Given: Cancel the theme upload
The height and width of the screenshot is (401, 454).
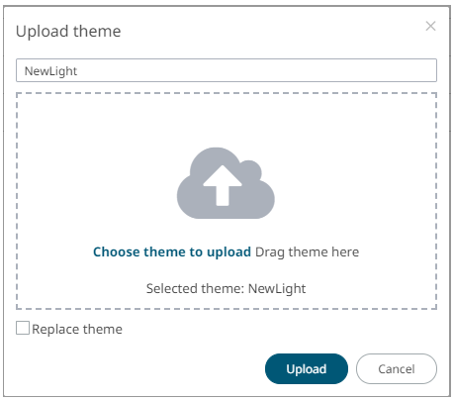Looking at the screenshot, I should point(397,368).
